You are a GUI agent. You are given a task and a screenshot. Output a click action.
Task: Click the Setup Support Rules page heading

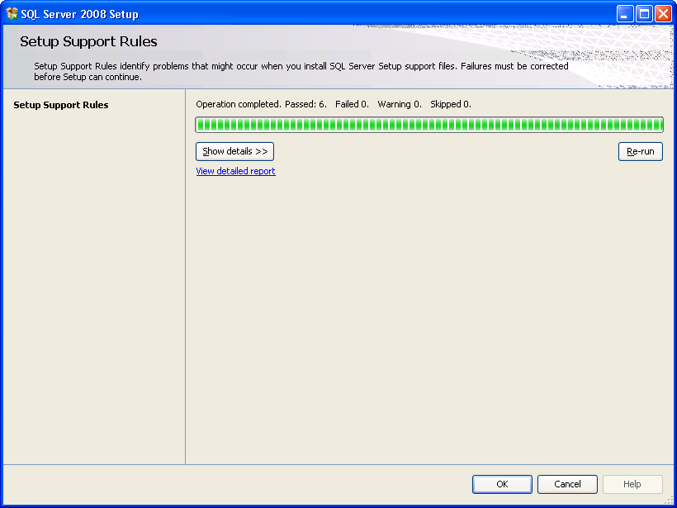point(88,41)
